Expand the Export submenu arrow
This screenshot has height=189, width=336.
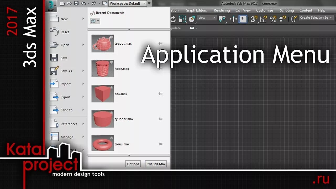point(83,97)
